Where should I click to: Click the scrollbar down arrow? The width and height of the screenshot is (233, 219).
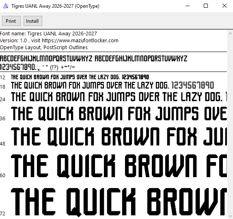point(230,216)
